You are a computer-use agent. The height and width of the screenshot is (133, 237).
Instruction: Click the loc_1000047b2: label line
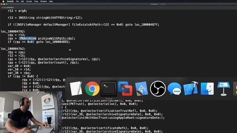pyautogui.click(x=13, y=49)
